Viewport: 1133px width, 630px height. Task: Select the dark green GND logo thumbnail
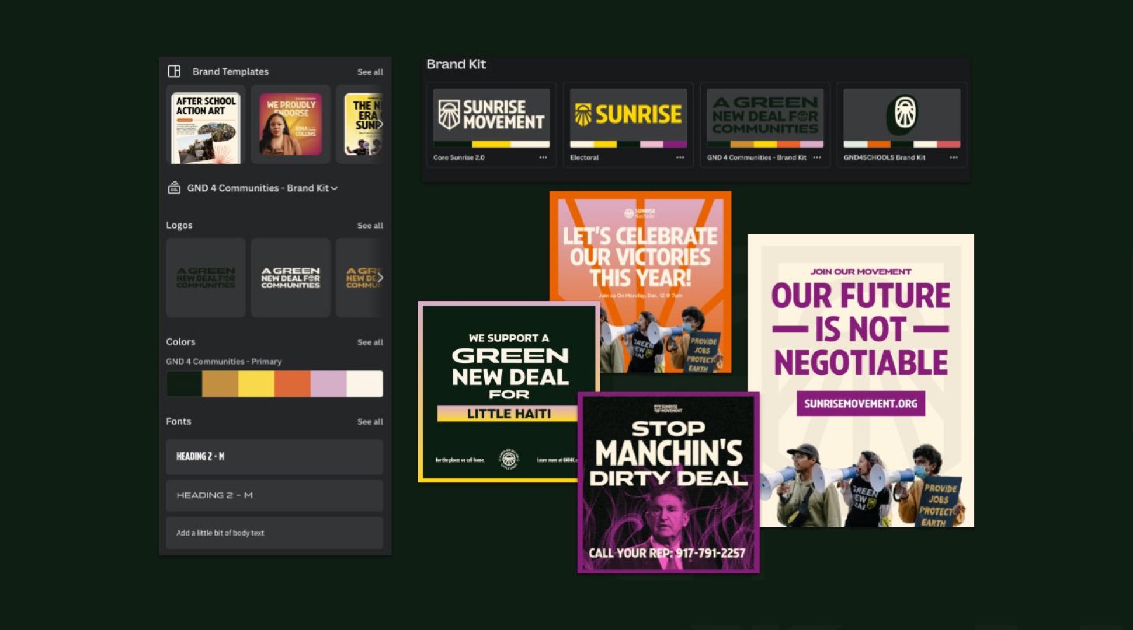[206, 278]
